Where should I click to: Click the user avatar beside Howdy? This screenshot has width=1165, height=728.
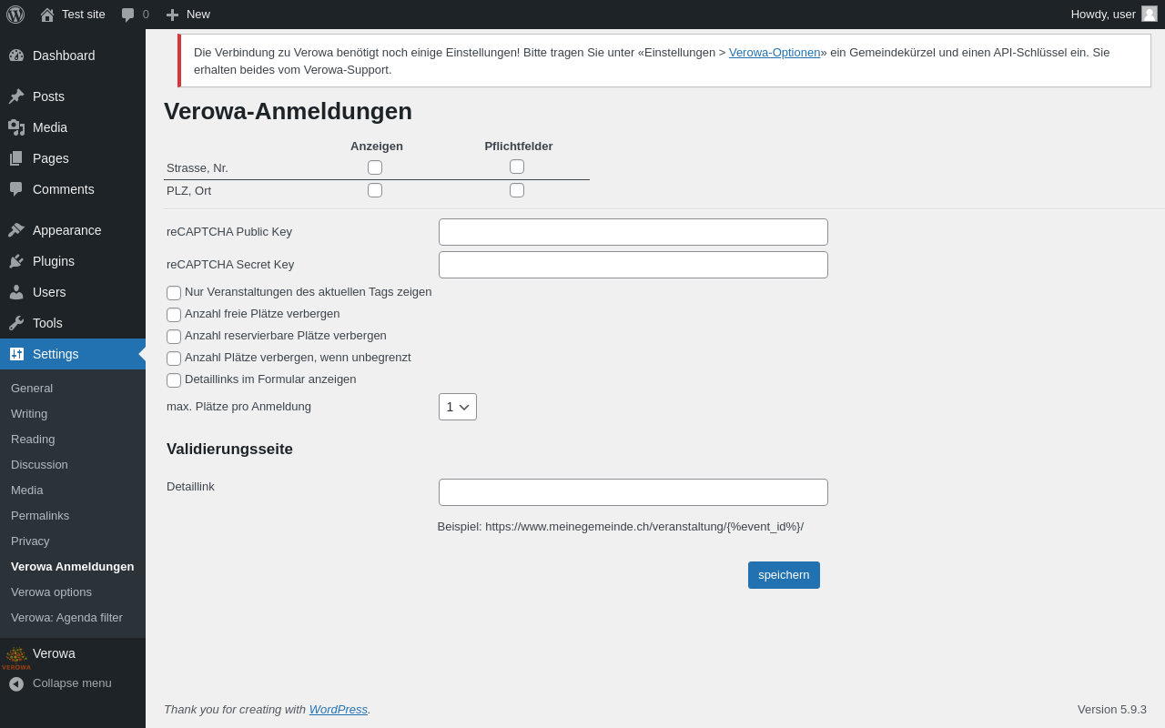click(x=1150, y=14)
